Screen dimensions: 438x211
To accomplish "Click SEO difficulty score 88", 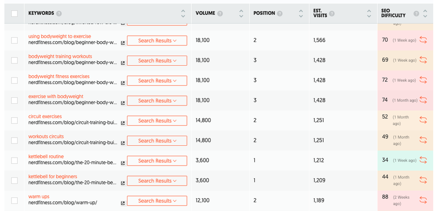I will point(385,197).
